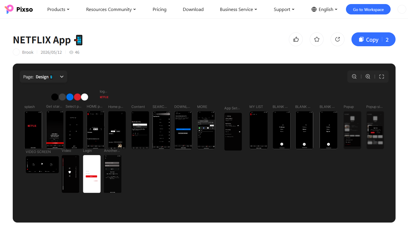Click the Pixso logo
The height and width of the screenshot is (228, 408).
tap(19, 9)
